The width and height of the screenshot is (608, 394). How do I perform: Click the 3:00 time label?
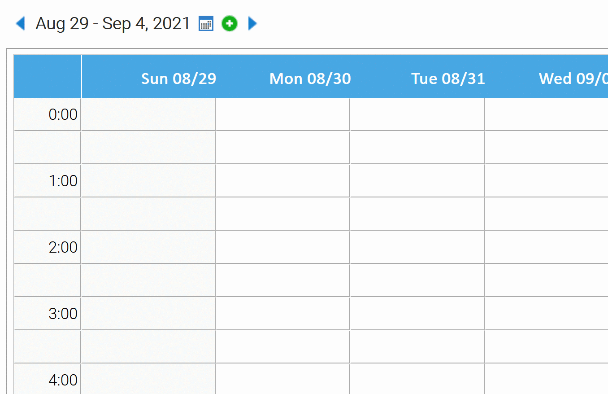click(63, 314)
